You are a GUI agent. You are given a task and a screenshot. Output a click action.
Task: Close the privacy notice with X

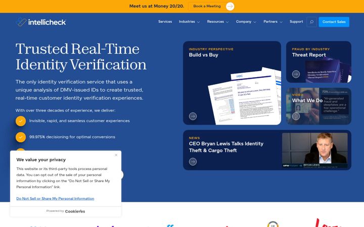point(116,155)
